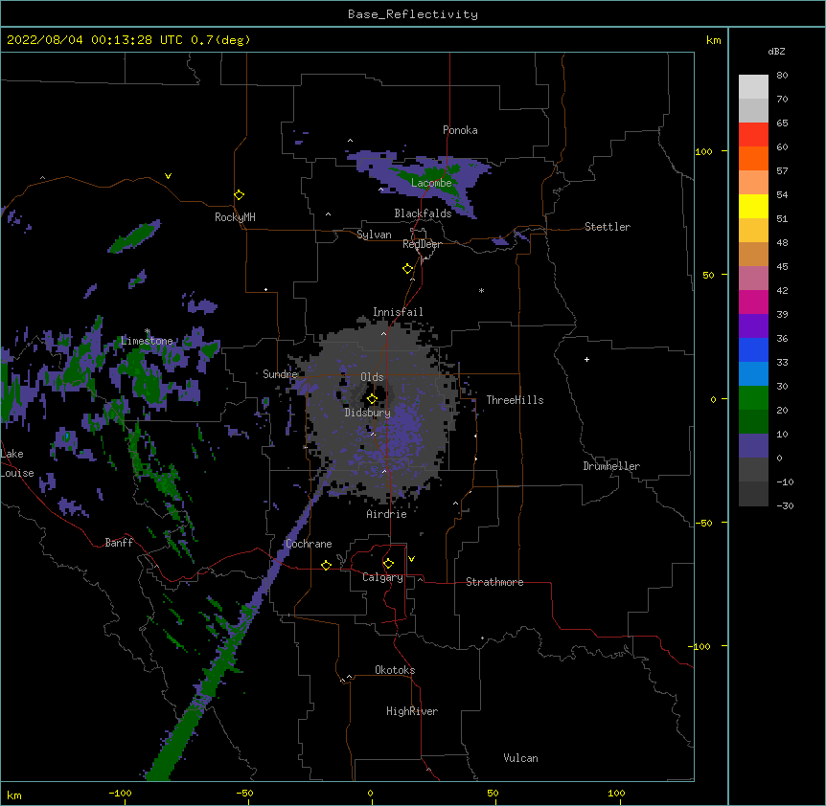This screenshot has height=806, width=826.
Task: Select the yellow diamond marker south of RedDeer
Action: point(408,269)
